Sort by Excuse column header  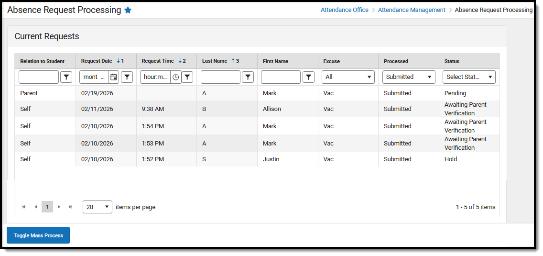(x=331, y=61)
